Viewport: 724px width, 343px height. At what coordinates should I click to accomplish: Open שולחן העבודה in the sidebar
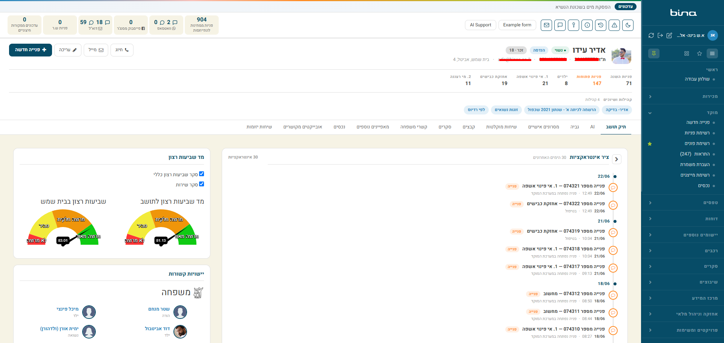point(697,79)
